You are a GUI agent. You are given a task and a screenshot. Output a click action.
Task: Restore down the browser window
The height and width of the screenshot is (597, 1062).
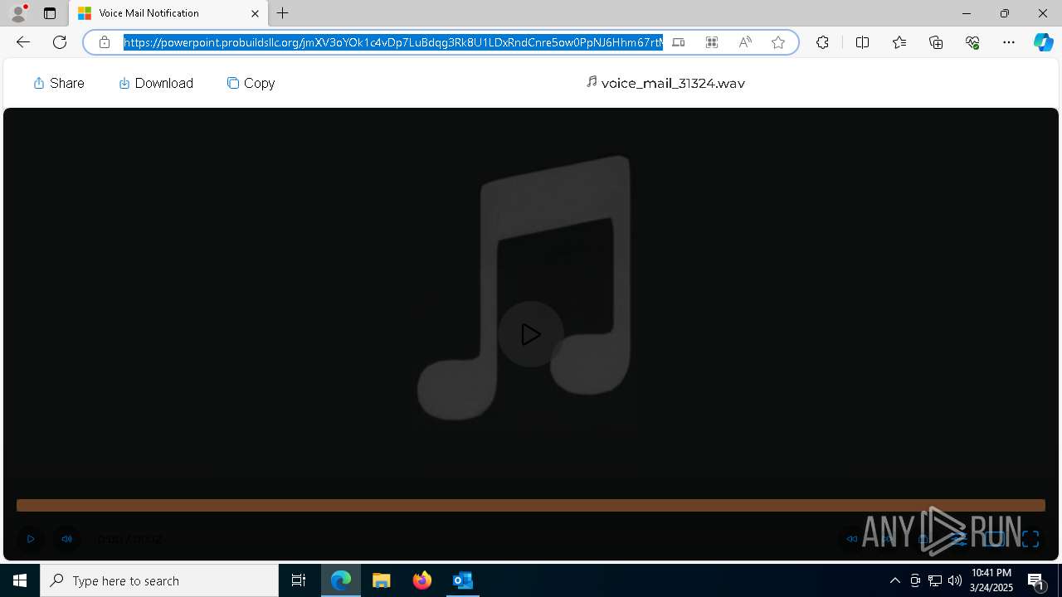[1005, 13]
